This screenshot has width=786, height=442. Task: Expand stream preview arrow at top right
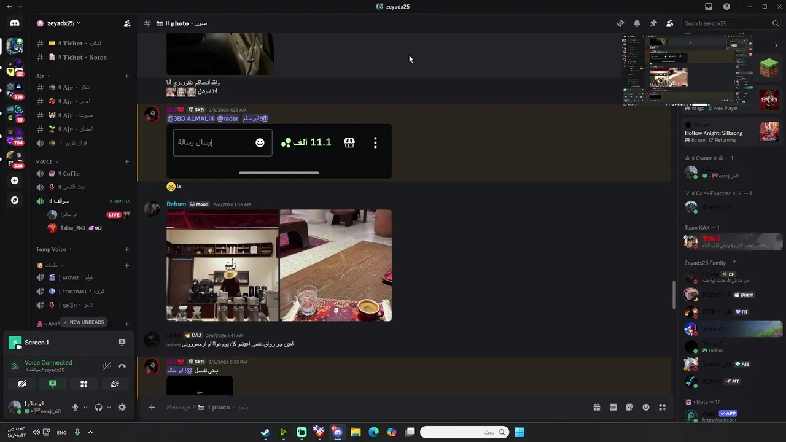click(776, 45)
